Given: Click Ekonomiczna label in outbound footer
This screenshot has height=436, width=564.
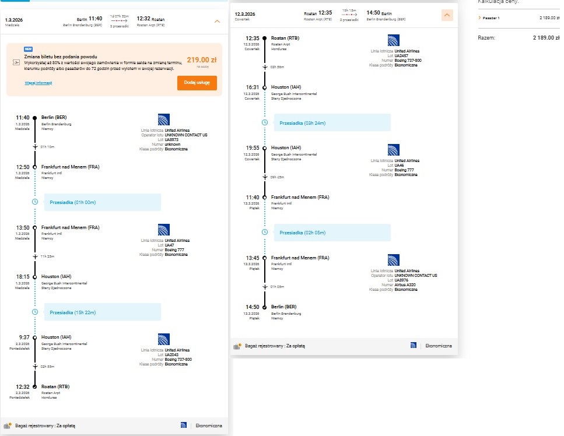Looking at the screenshot, I should coord(209,426).
